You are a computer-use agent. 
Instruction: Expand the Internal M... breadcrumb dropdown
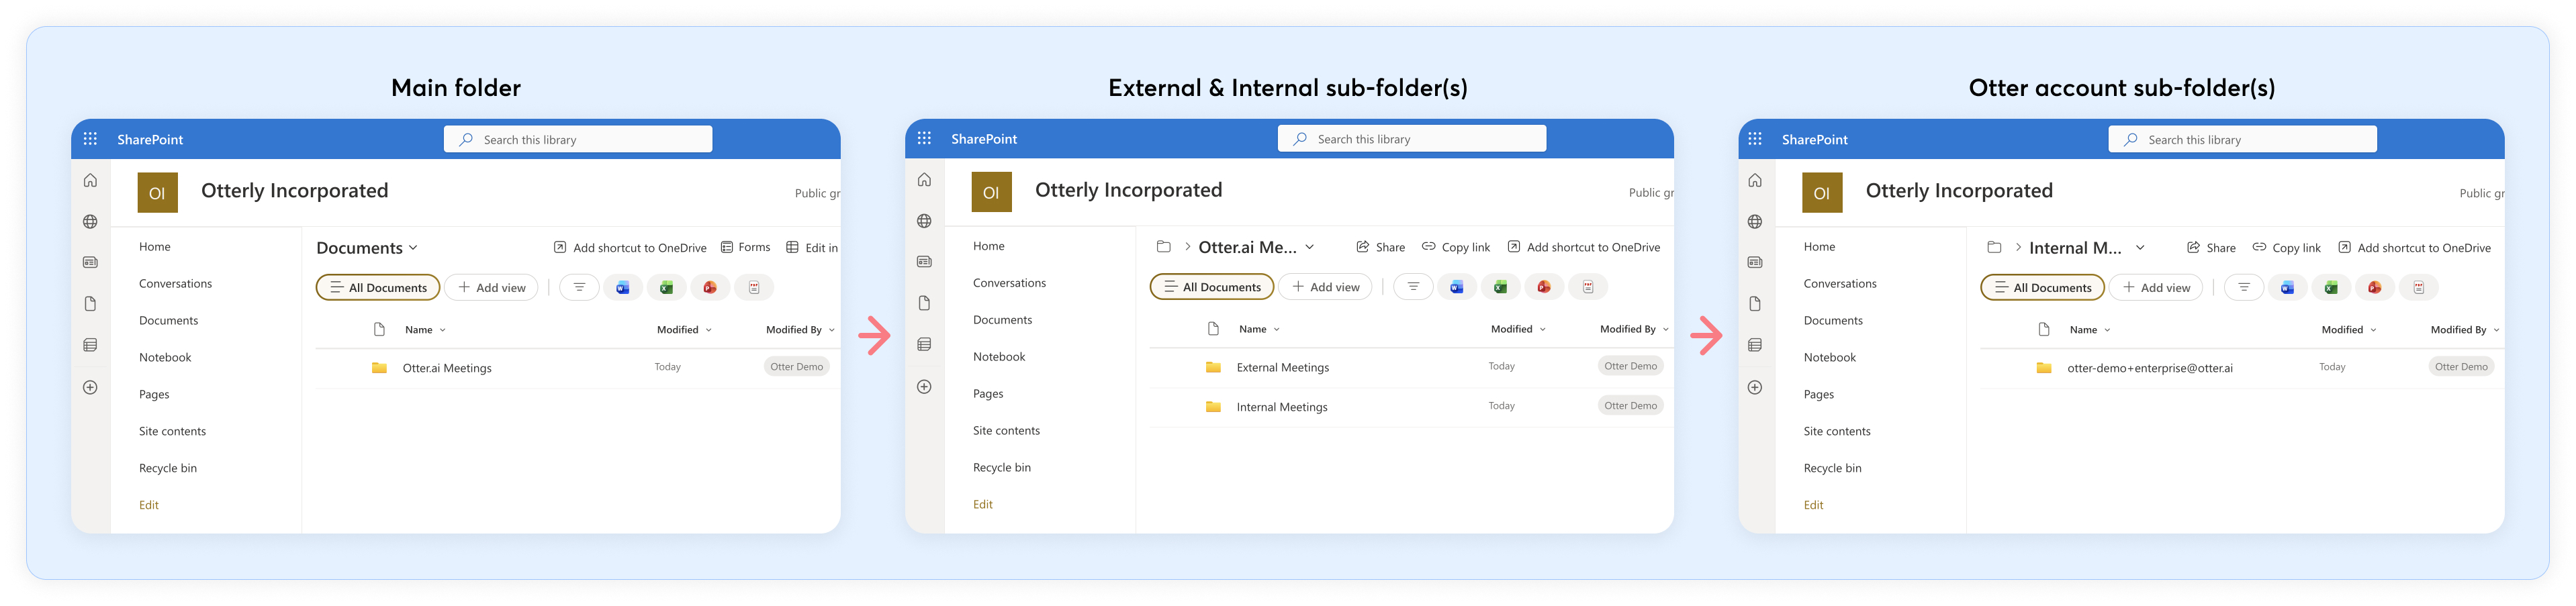point(2139,248)
